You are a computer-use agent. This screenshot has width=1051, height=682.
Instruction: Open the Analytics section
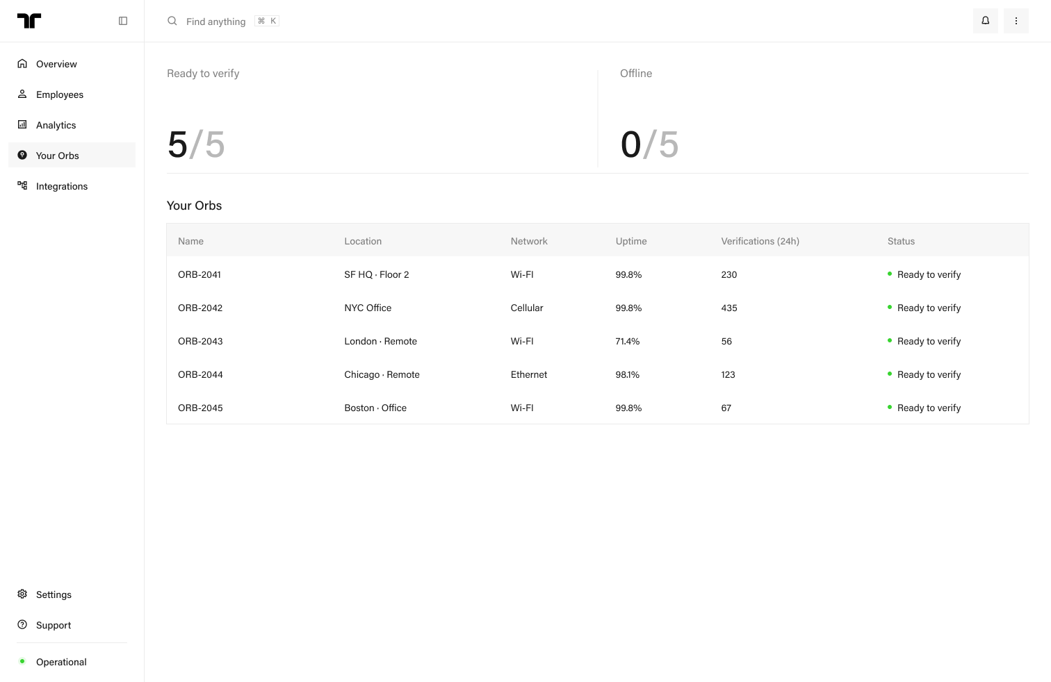[72, 125]
